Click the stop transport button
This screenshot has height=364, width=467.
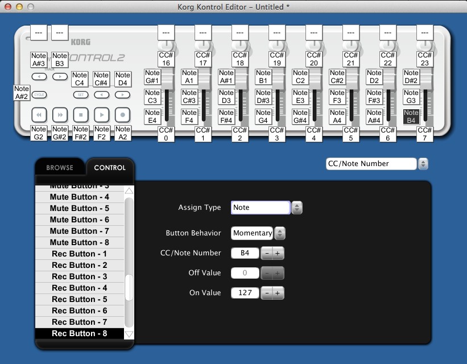(81, 114)
